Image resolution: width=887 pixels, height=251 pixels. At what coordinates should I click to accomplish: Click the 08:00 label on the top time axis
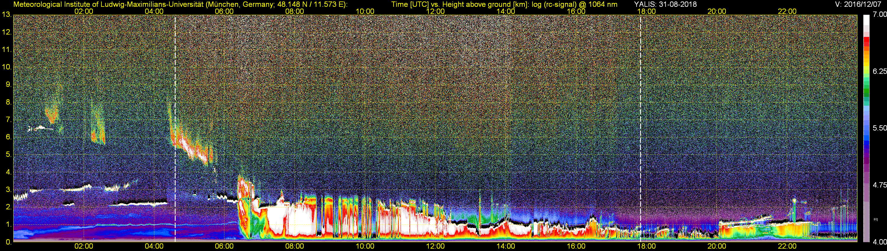[294, 11]
